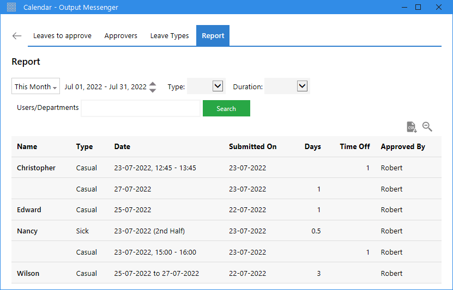
Task: Expand the Type filter dropdown
Action: tap(218, 86)
